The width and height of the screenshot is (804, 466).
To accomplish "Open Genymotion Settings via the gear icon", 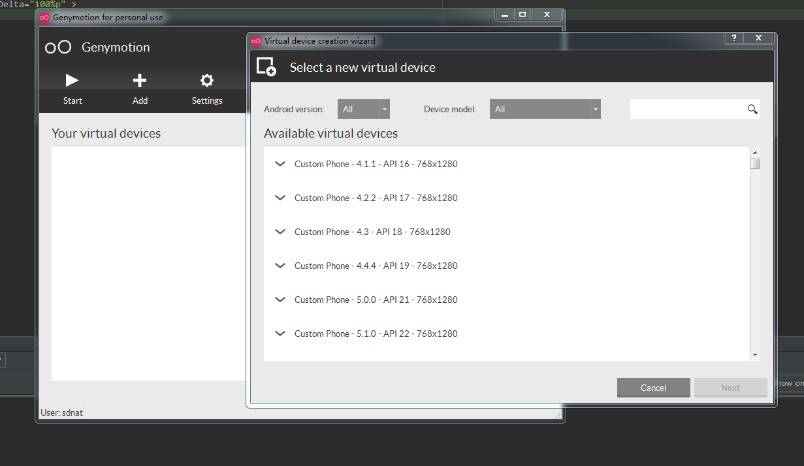I will point(206,80).
